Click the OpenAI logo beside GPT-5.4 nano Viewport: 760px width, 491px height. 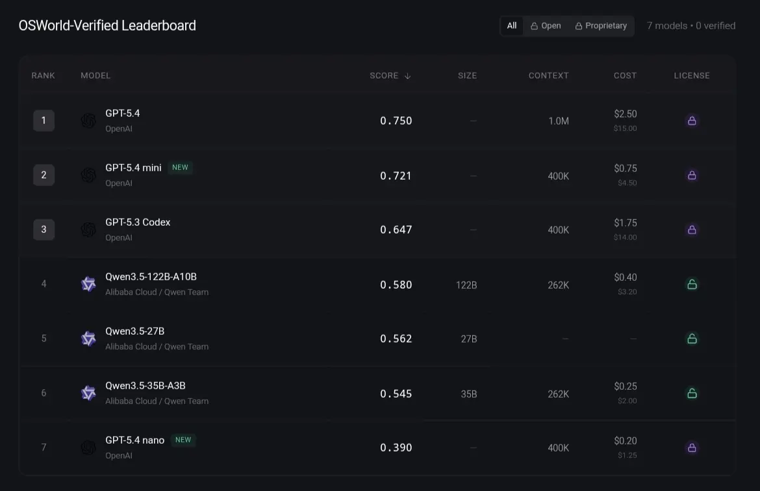point(88,448)
